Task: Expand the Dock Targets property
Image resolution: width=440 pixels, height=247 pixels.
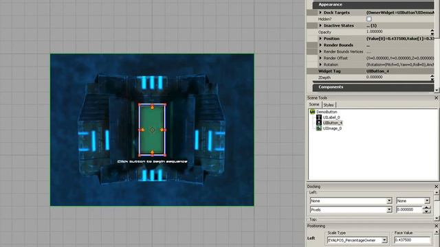Action: pos(320,12)
